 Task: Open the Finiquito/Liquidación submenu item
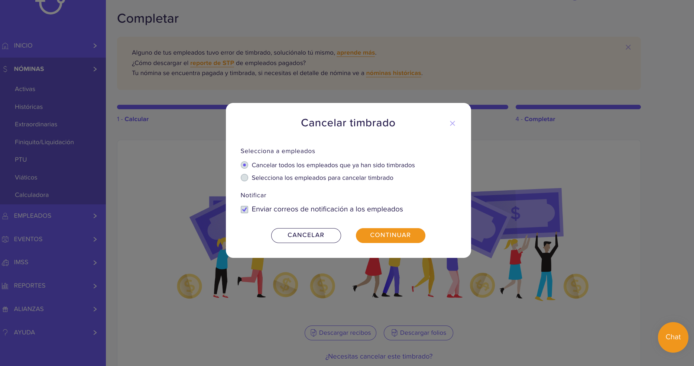(x=44, y=142)
